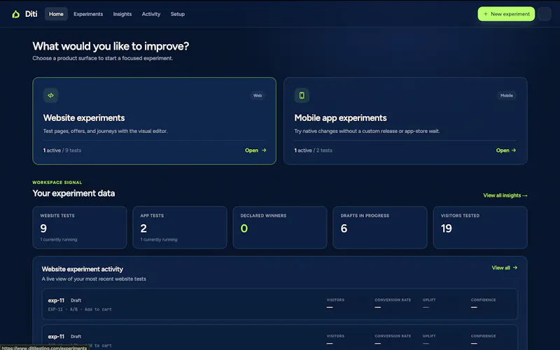Switch to the Experiments tab

tap(88, 14)
